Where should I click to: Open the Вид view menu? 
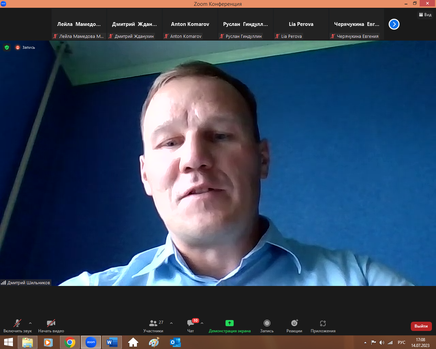click(x=425, y=15)
